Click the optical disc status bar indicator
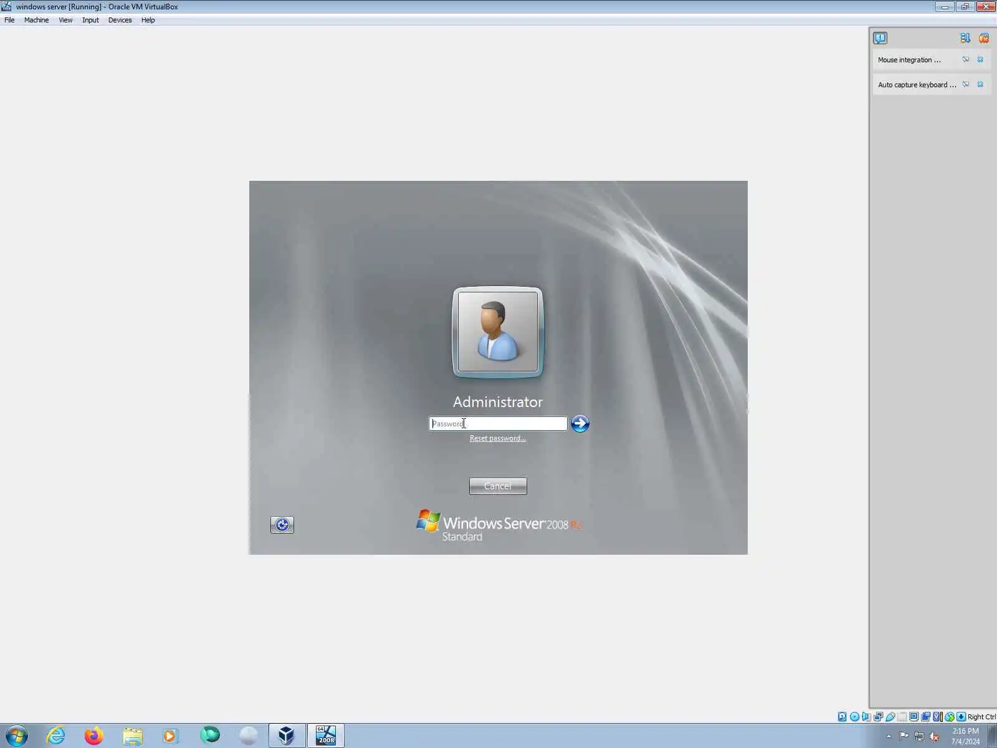The image size is (997, 748). point(854,717)
